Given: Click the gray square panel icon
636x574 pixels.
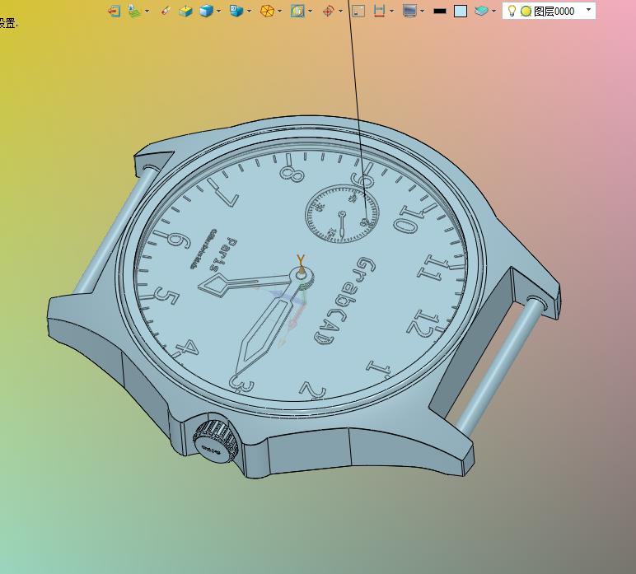Looking at the screenshot, I should pos(358,11).
